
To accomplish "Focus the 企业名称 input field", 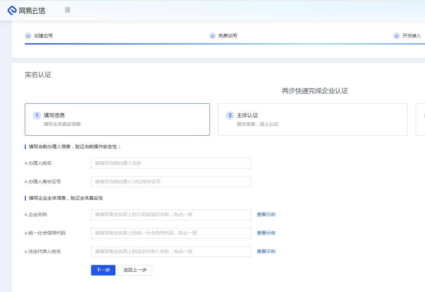I will (171, 215).
